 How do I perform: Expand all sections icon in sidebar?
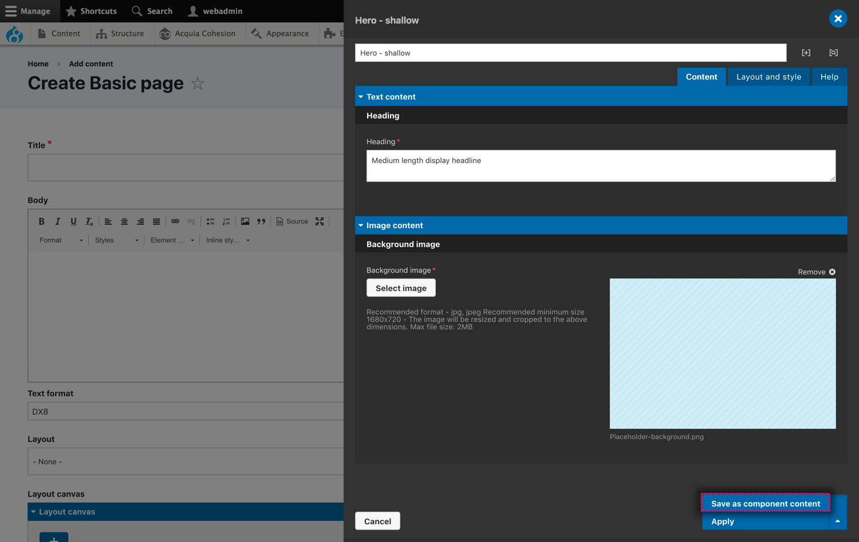click(x=806, y=53)
